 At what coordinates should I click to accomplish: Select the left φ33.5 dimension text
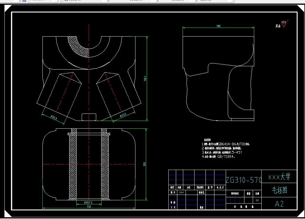tap(54, 118)
